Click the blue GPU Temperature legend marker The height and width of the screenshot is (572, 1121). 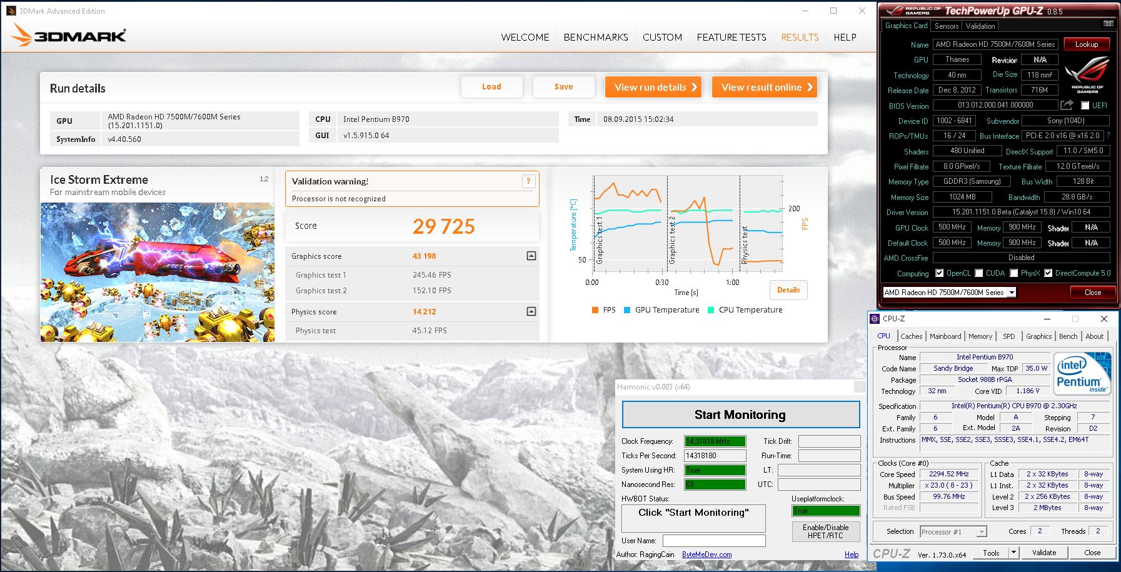pyautogui.click(x=627, y=310)
